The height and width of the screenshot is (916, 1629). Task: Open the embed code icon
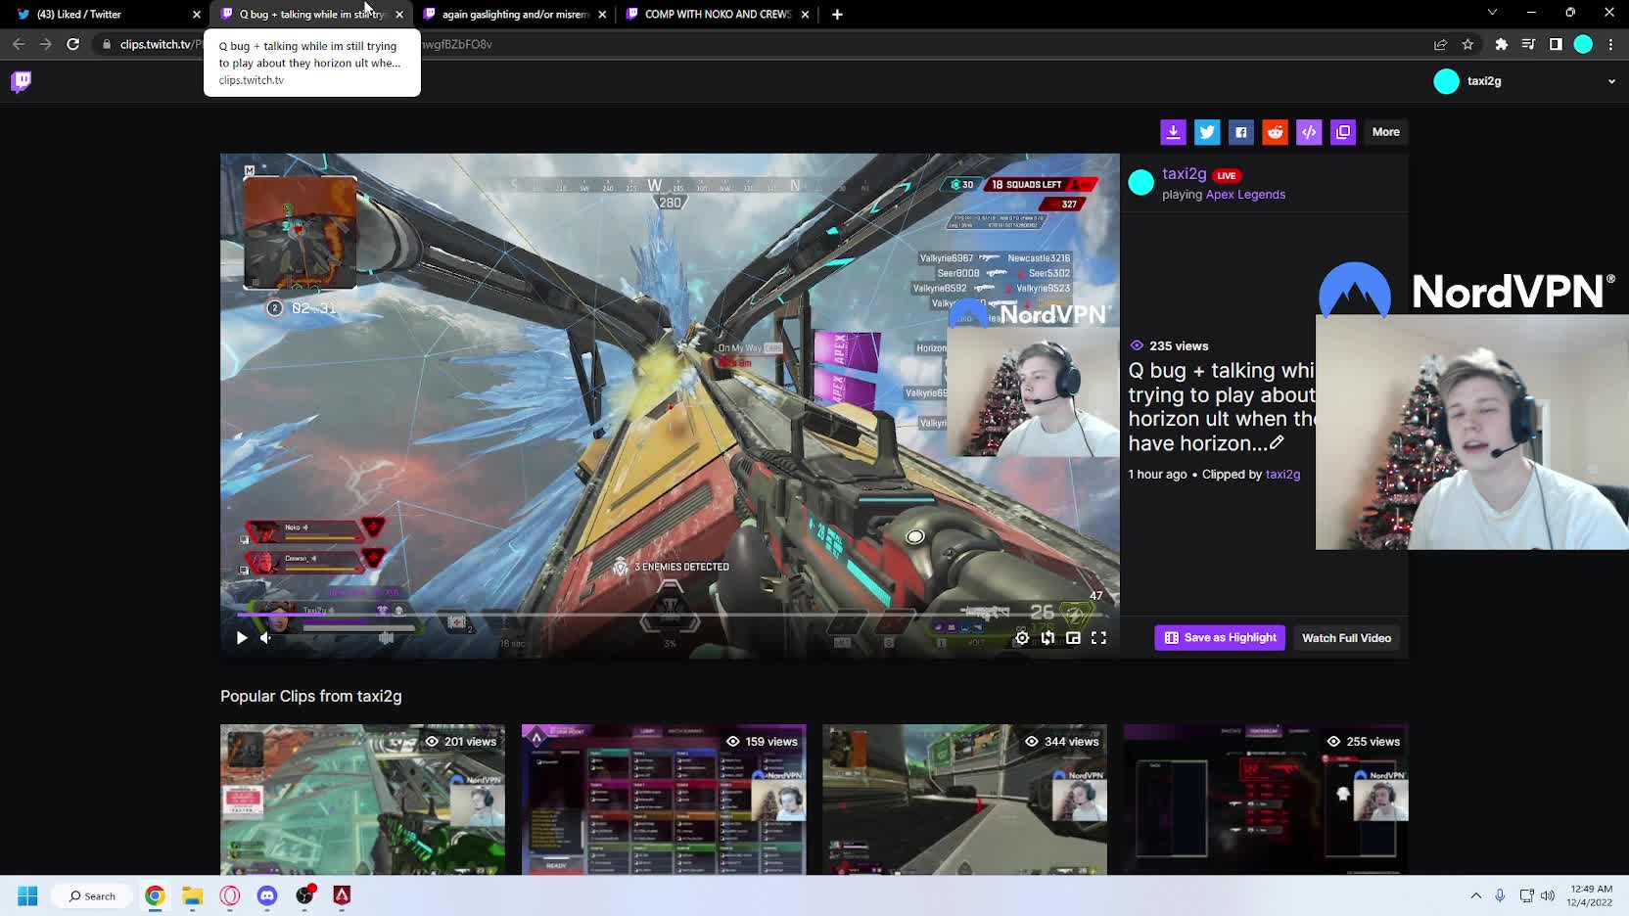coord(1309,132)
